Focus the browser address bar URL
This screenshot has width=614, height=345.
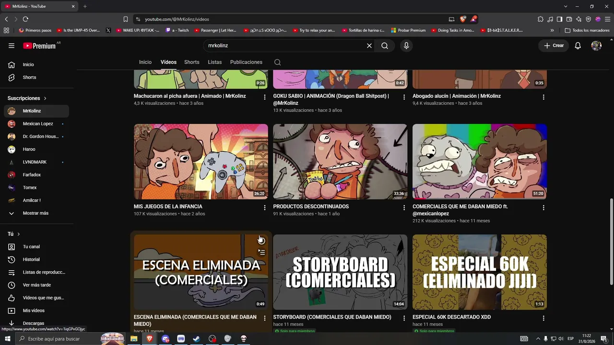[177, 19]
